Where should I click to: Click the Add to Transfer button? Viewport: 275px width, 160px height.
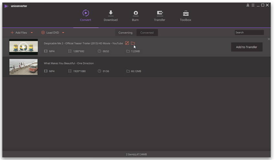(x=247, y=47)
